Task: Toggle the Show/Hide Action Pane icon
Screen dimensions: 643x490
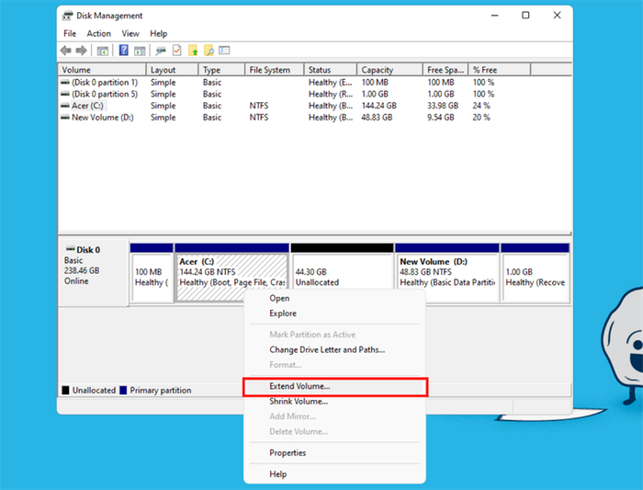Action: 140,51
